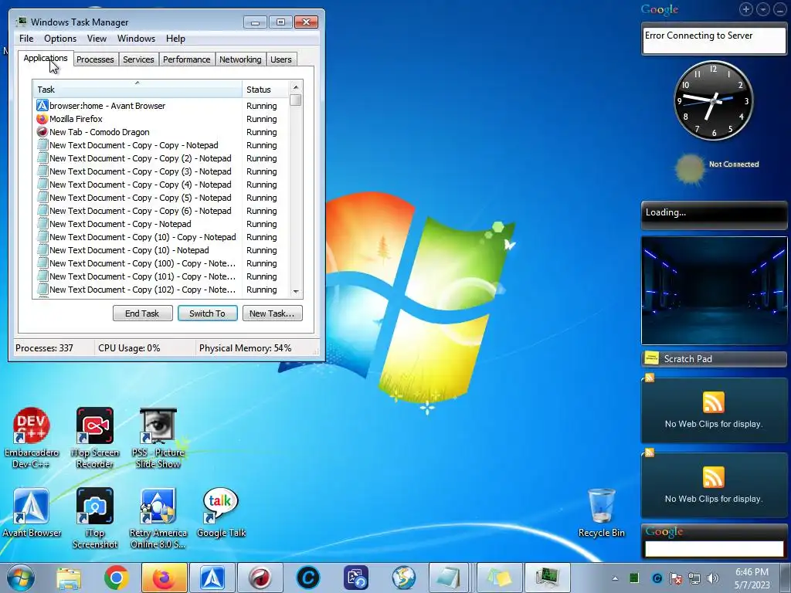This screenshot has height=593, width=791.
Task: Switch to the Performance tab
Action: tap(187, 59)
